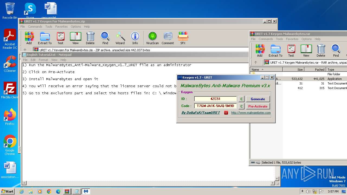Open Commands menu in zip WinRAR window
The height and width of the screenshot is (195, 347).
pos(35,27)
